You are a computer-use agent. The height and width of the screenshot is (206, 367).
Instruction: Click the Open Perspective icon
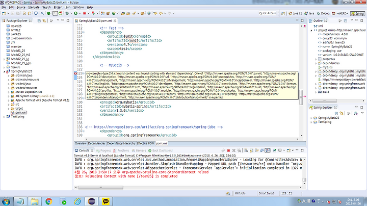283,14
